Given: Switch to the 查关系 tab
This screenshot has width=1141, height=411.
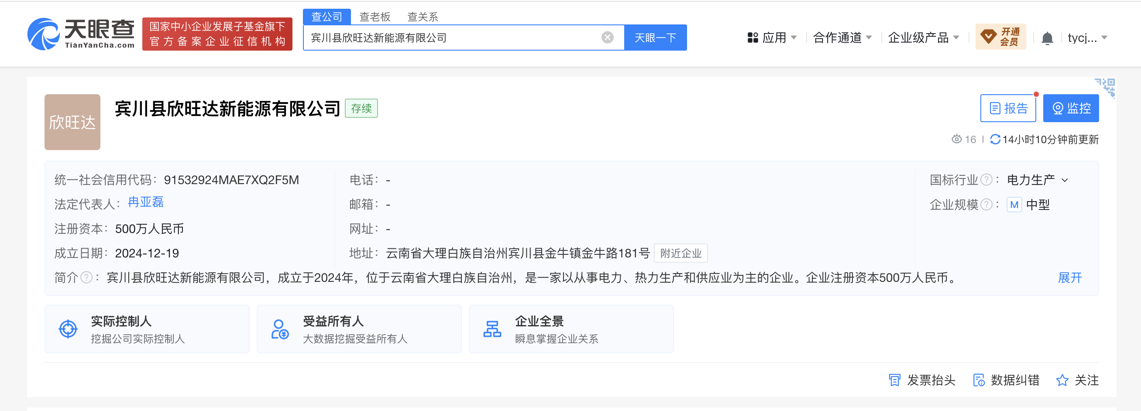Looking at the screenshot, I should coord(423,17).
